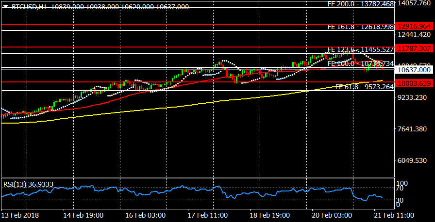The image size is (435, 222).
Task: Click the FE 61.8 - 9573.264 label
Action: coord(364,87)
